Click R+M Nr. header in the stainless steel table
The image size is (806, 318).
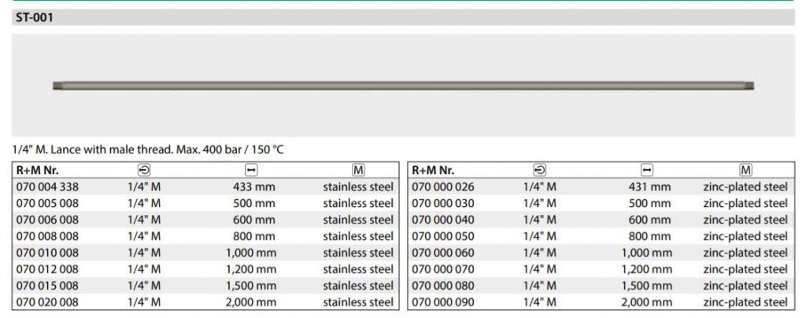39,169
